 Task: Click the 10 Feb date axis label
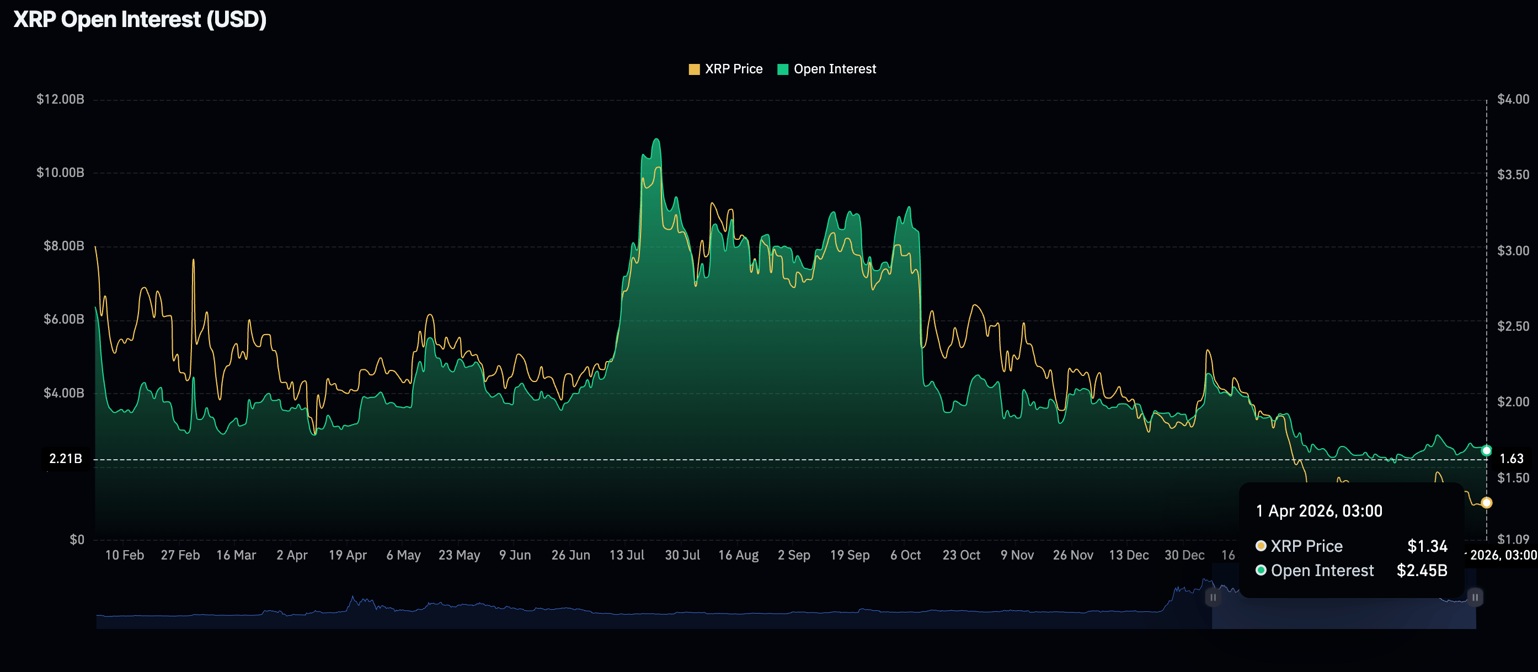pyautogui.click(x=124, y=555)
